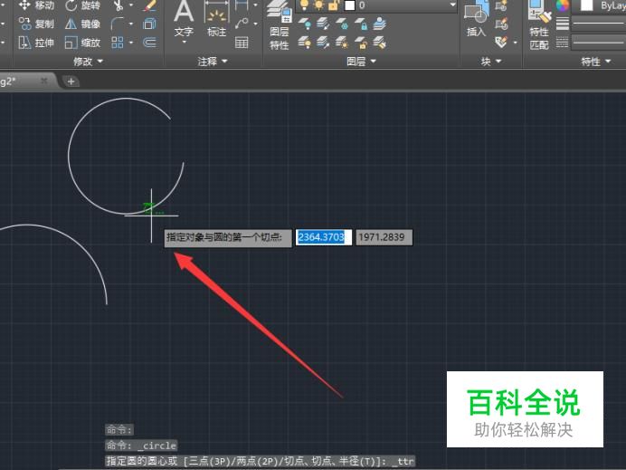
Task: Open a new drawing tab
Action: coord(71,82)
